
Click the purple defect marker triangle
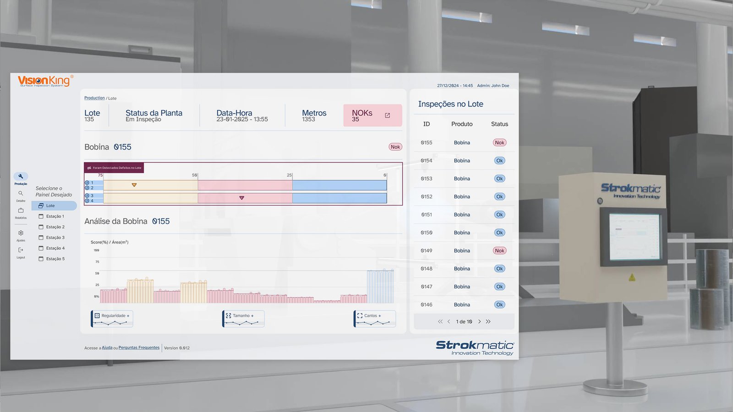[x=241, y=198]
